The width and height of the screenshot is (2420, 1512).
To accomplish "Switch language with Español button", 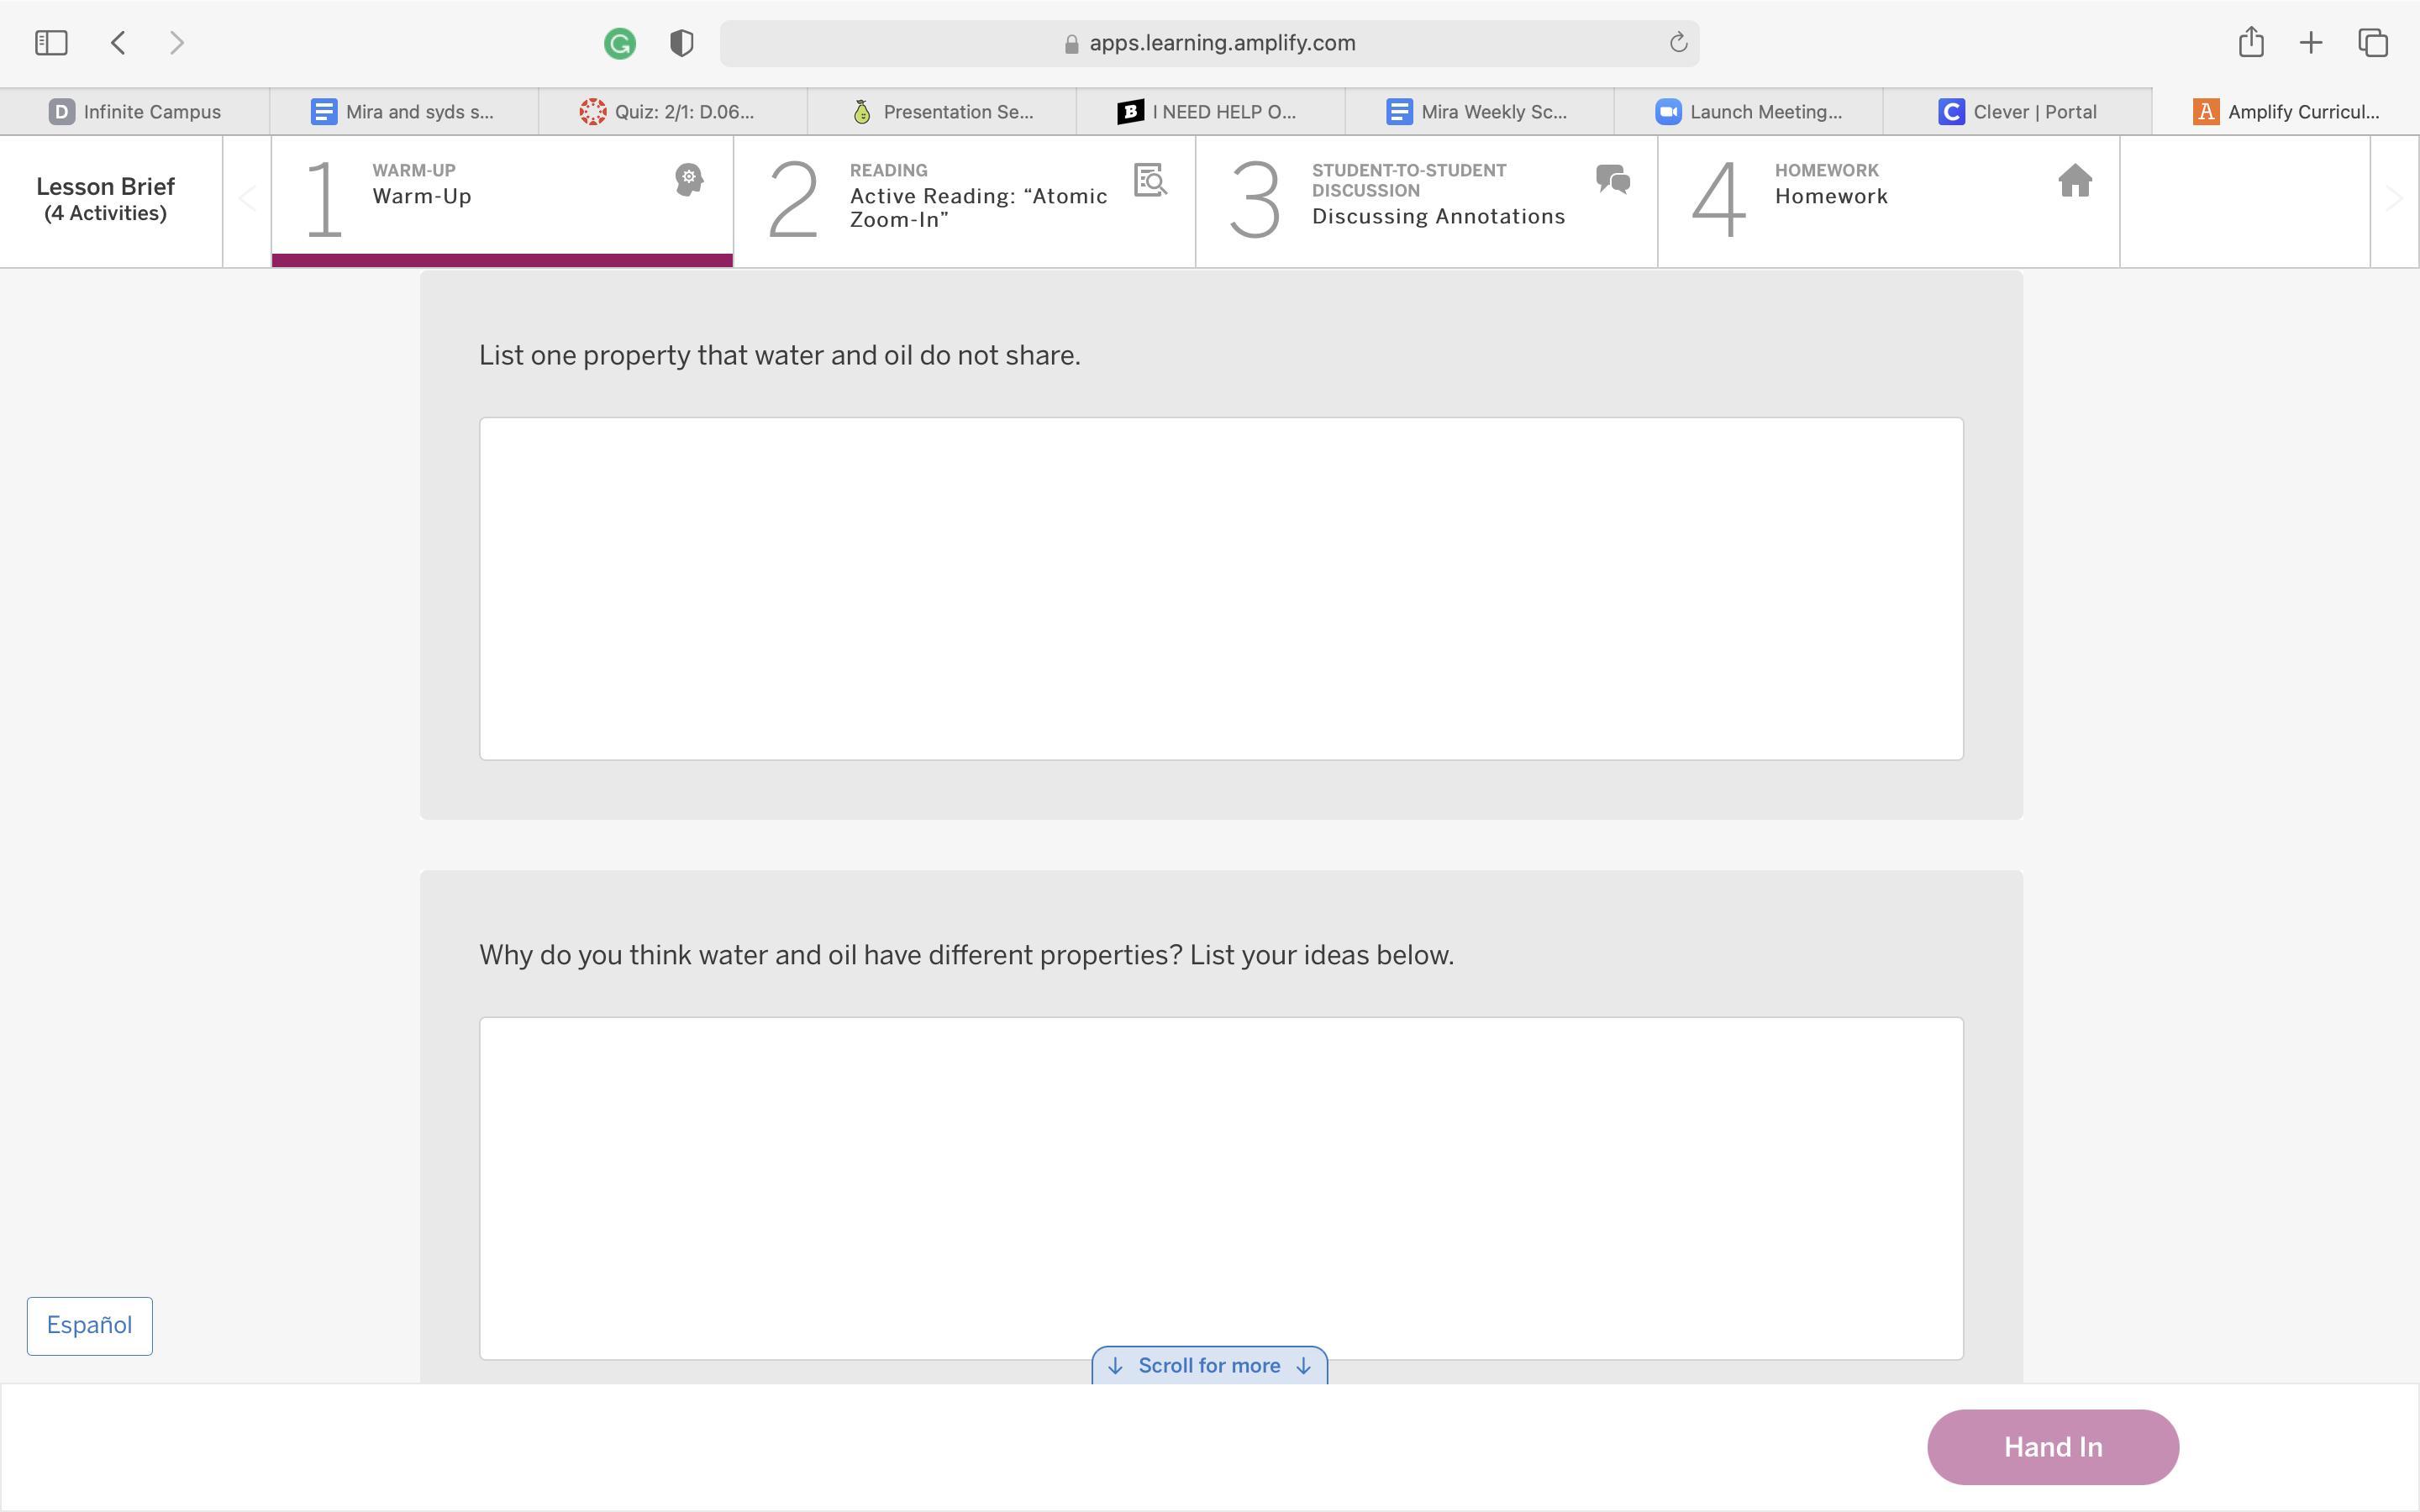I will 90,1326.
